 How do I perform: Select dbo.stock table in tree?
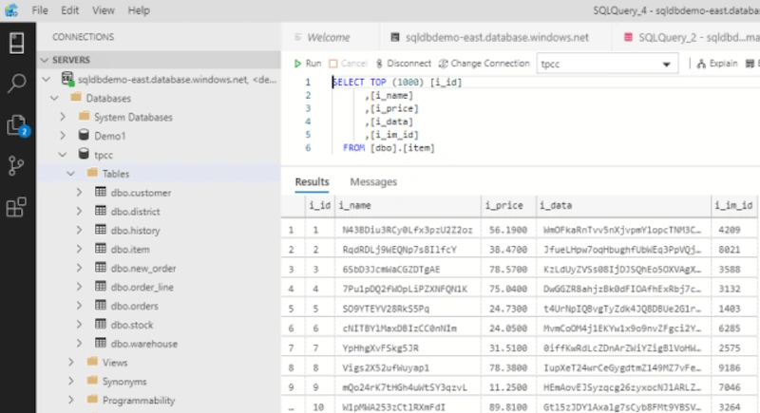click(x=132, y=325)
